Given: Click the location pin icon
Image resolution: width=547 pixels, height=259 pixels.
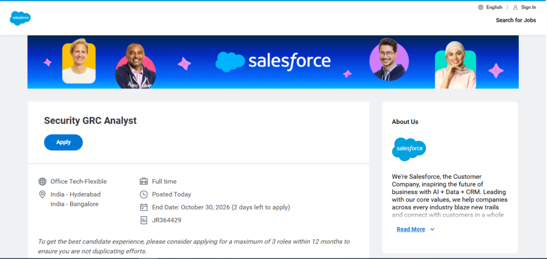Looking at the screenshot, I should (42, 194).
